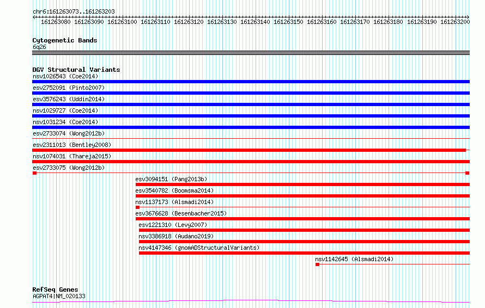Open esv3676628 (Besenbacher2015) variant label
The image size is (485, 308).
click(x=181, y=213)
